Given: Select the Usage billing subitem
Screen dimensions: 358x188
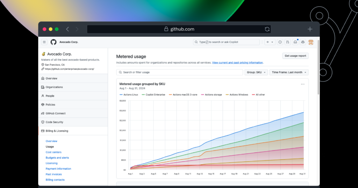Looking at the screenshot, I should coord(50,147).
